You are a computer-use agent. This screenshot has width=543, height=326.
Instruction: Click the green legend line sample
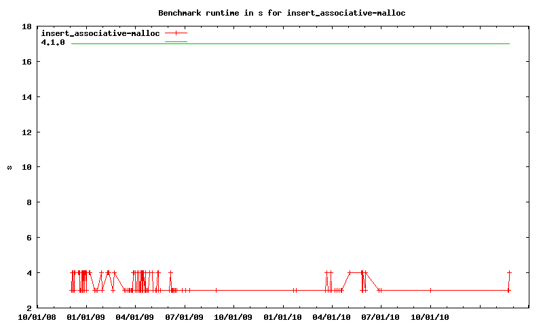click(x=176, y=42)
